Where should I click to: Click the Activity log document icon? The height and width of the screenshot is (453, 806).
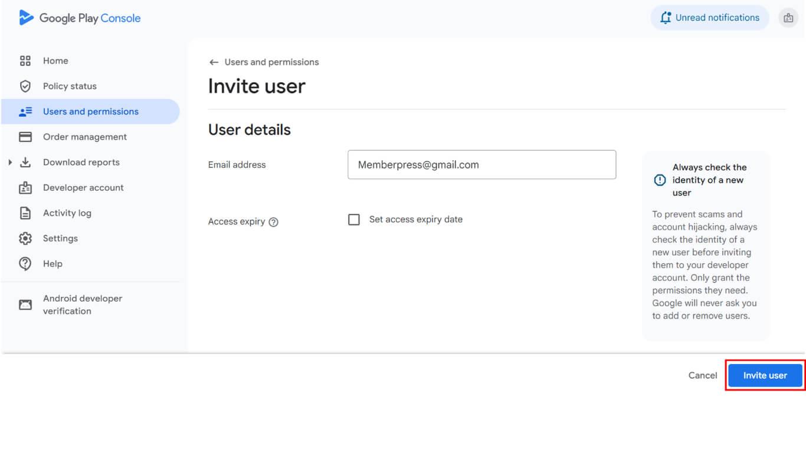[x=25, y=213]
